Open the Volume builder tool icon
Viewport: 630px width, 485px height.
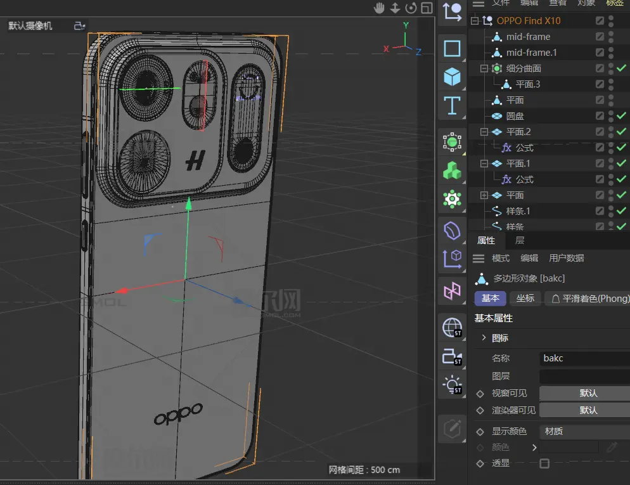tap(452, 259)
